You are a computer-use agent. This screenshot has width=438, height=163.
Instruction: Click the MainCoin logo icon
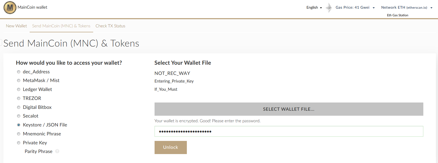pos(10,8)
